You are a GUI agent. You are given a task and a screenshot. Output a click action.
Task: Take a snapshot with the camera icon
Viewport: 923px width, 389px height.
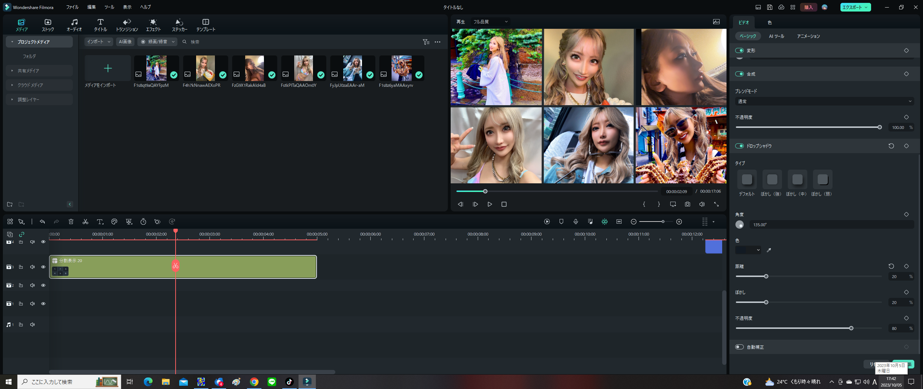[688, 204]
